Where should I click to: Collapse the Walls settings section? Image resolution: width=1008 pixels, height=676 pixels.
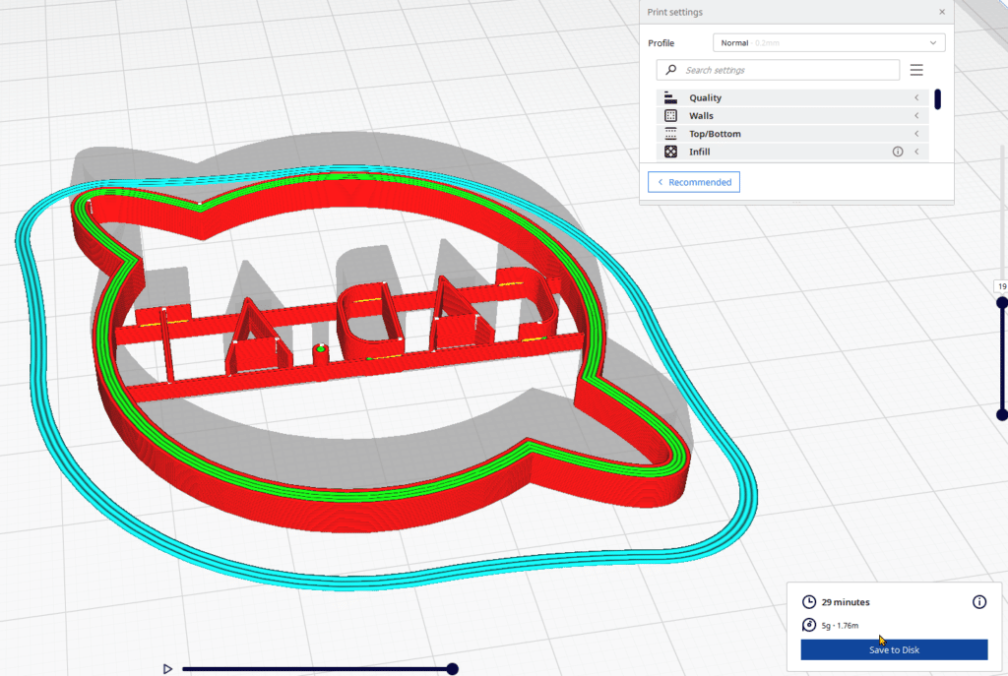[915, 115]
